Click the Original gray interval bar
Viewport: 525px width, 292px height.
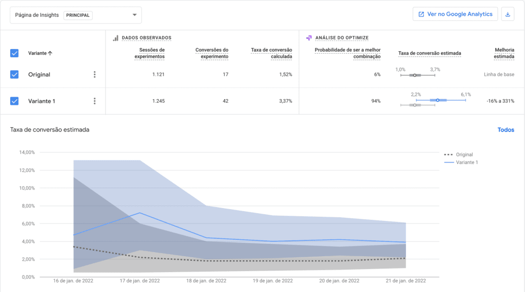click(x=417, y=75)
